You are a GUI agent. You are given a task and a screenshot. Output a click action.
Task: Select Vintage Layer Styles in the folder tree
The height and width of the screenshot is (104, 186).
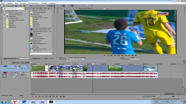pos(17,20)
